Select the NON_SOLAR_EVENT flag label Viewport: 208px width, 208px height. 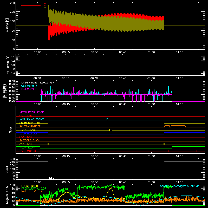click(31, 119)
